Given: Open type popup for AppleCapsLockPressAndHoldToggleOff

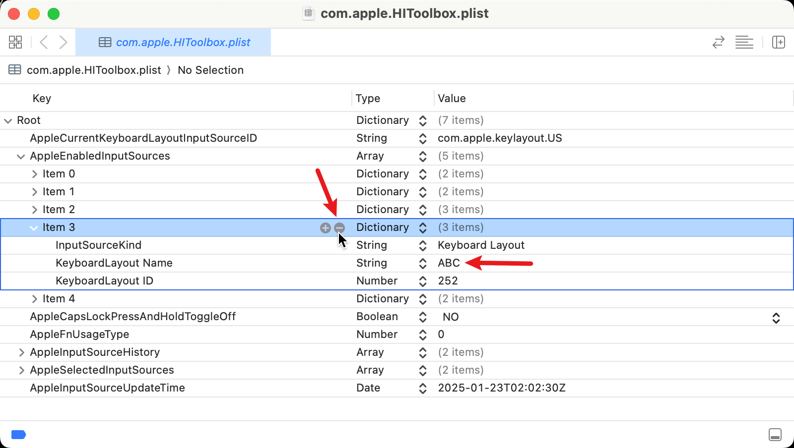Looking at the screenshot, I should [423, 317].
